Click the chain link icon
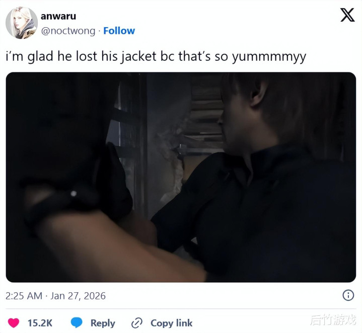362x333 pixels. tap(137, 323)
